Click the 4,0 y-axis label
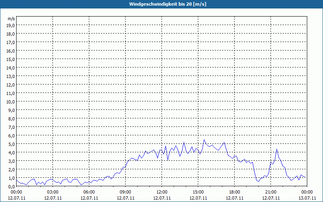Screen dimensions: 323x202 click(x=12, y=153)
